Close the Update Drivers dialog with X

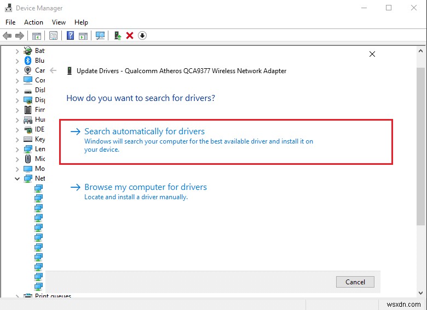click(x=372, y=54)
